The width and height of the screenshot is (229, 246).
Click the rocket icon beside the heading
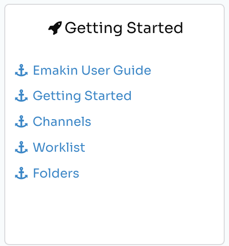coord(55,28)
